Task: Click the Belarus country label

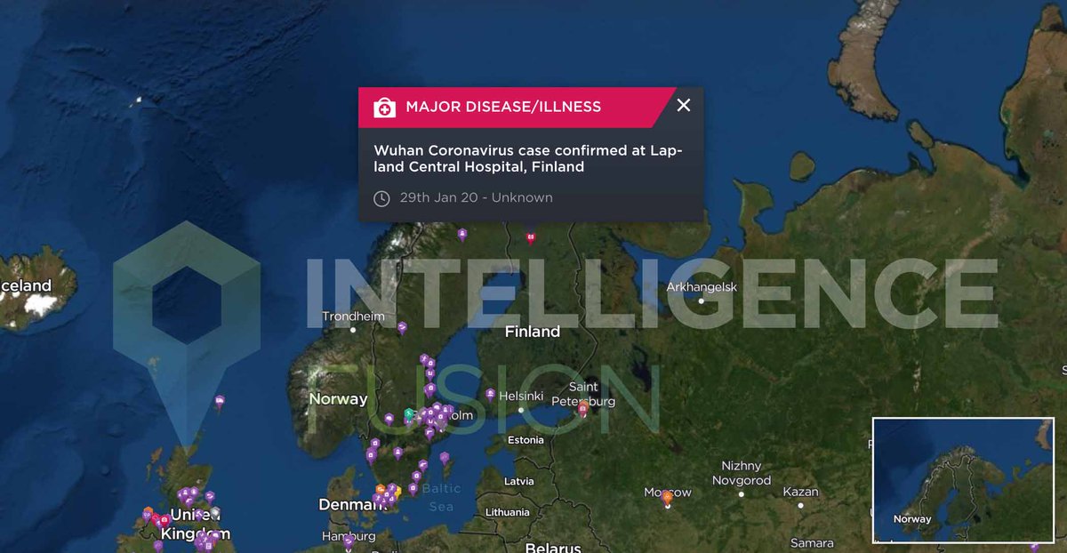Action: click(x=552, y=547)
